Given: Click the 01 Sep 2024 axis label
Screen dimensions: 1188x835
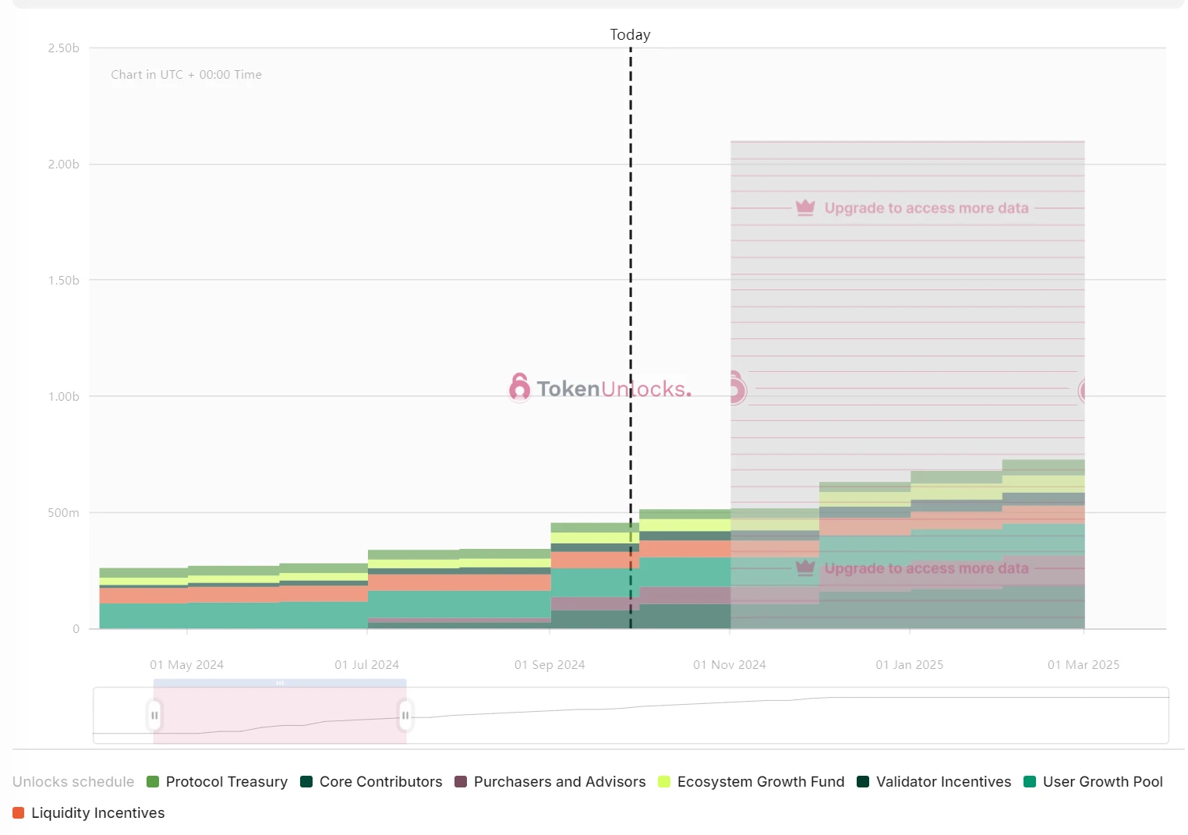Looking at the screenshot, I should 550,664.
